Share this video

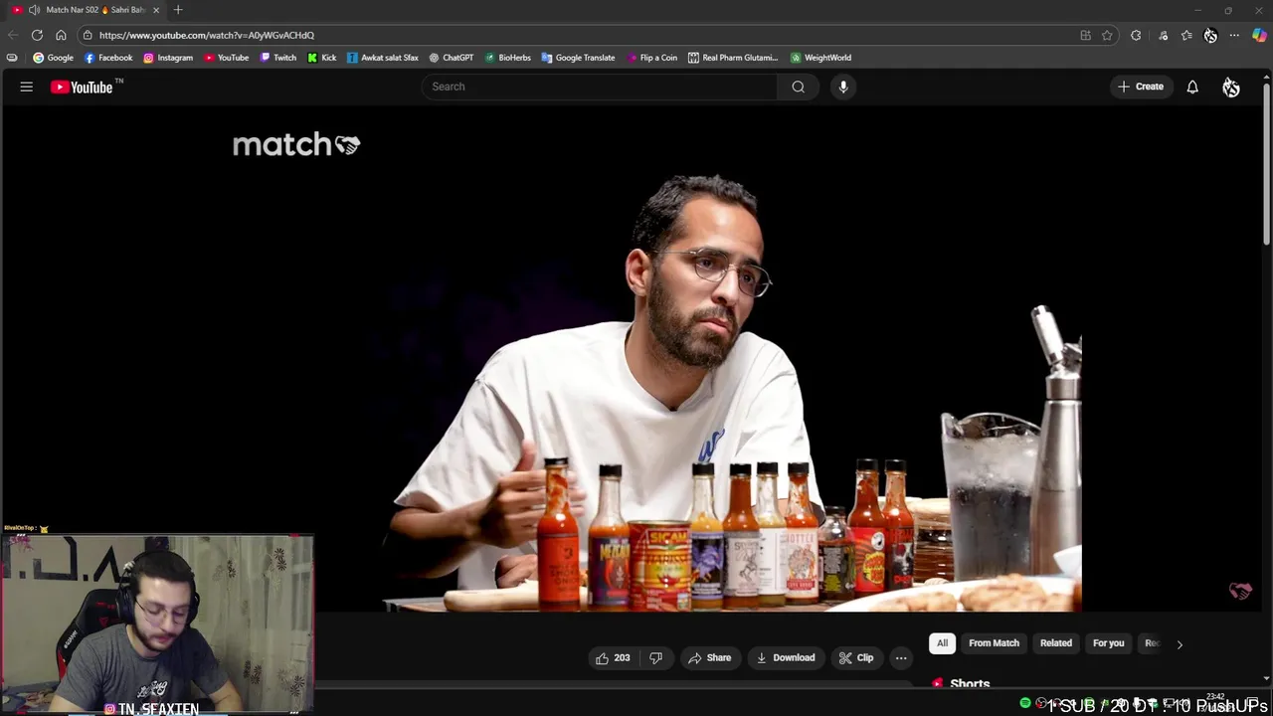tap(709, 657)
